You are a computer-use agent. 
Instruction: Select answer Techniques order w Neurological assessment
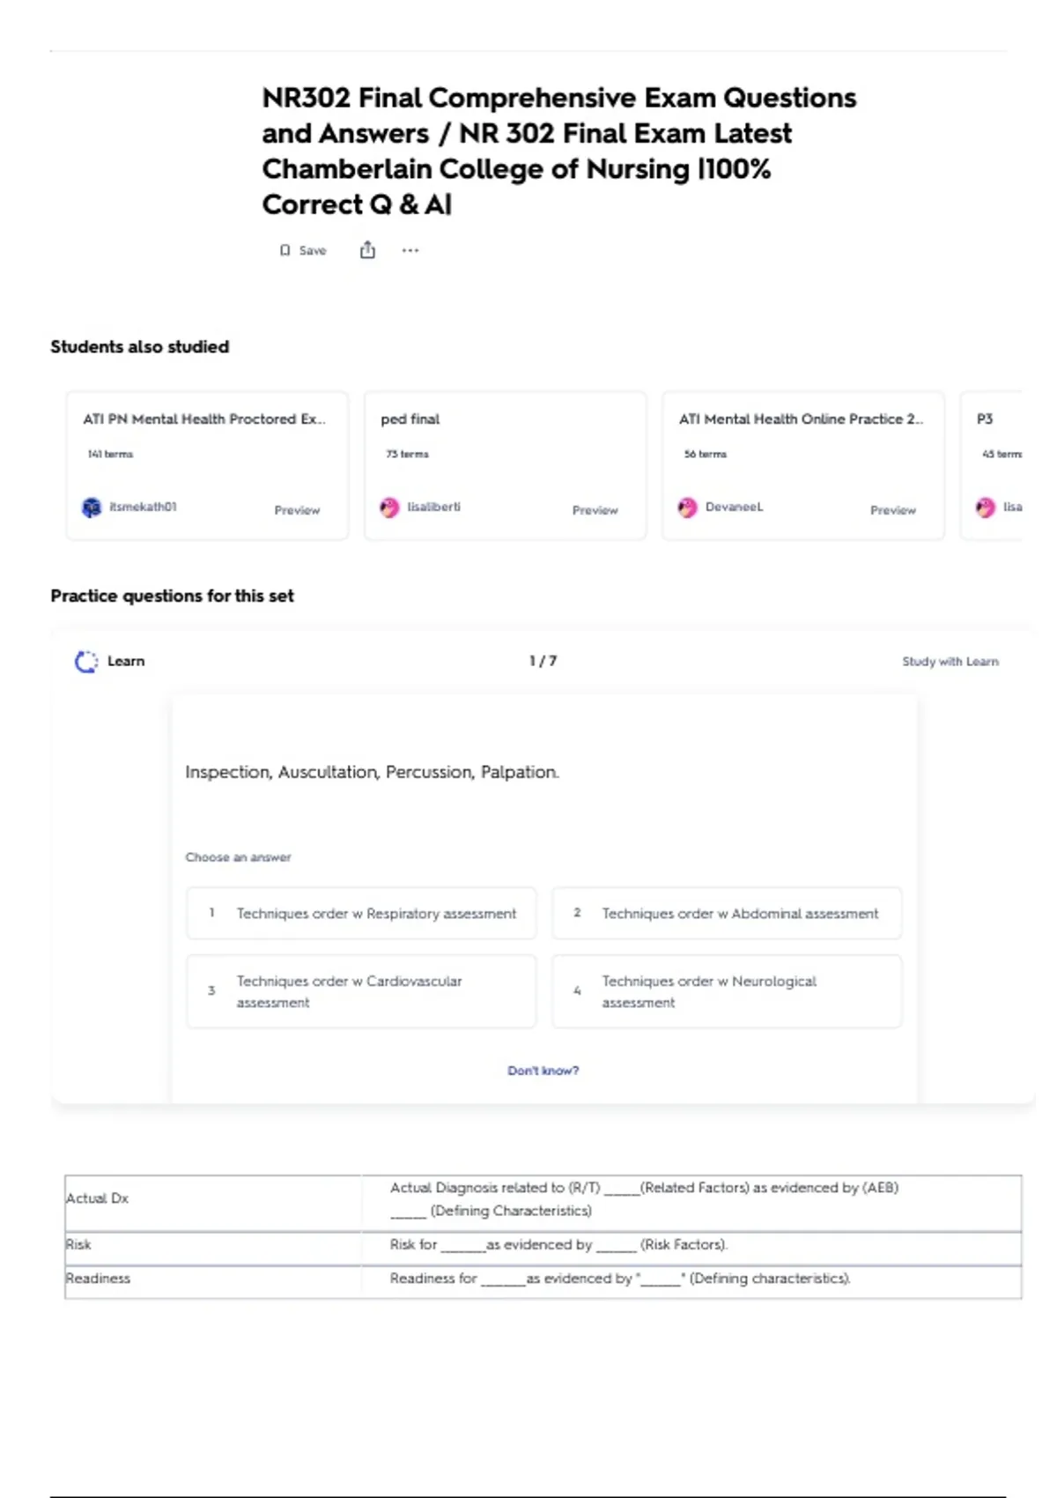(727, 991)
